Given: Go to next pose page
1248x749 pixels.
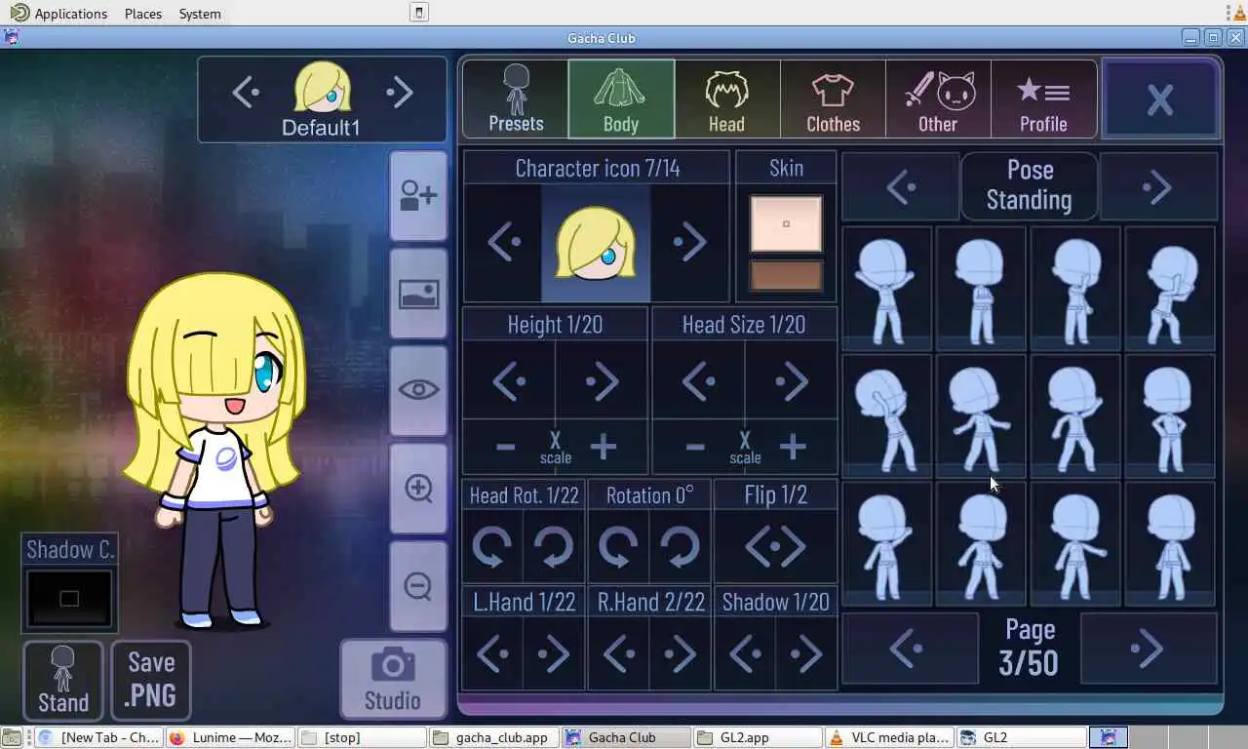Looking at the screenshot, I should pos(1150,648).
